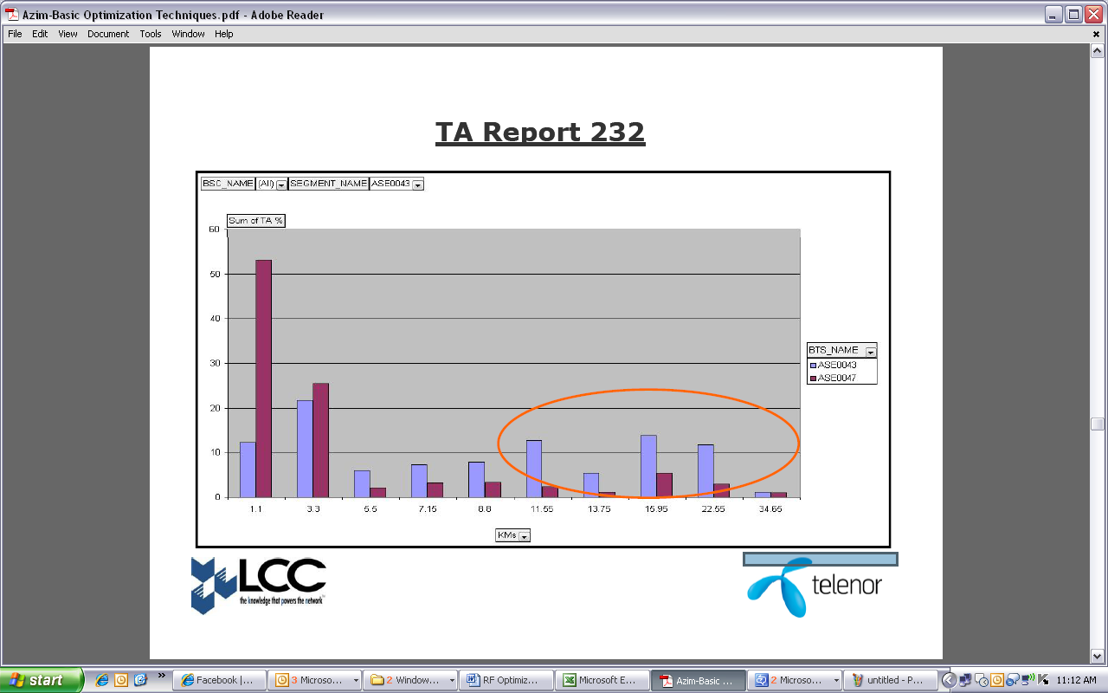Launch Outlook from quick launch bar
Image resolution: width=1108 pixels, height=693 pixels.
121,680
